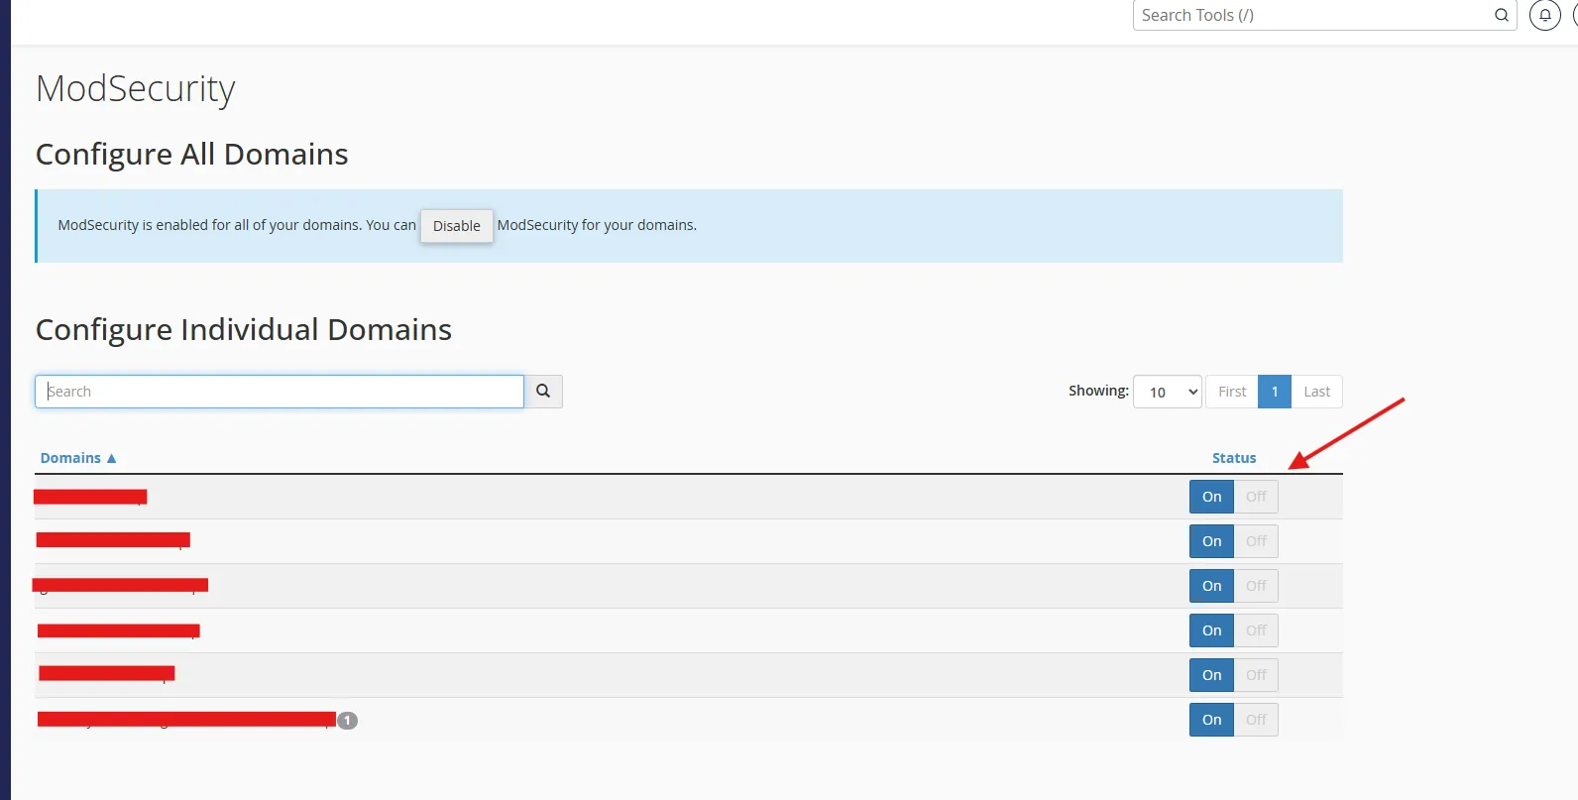Click the ModSecurity page title
1578x800 pixels.
tap(136, 89)
